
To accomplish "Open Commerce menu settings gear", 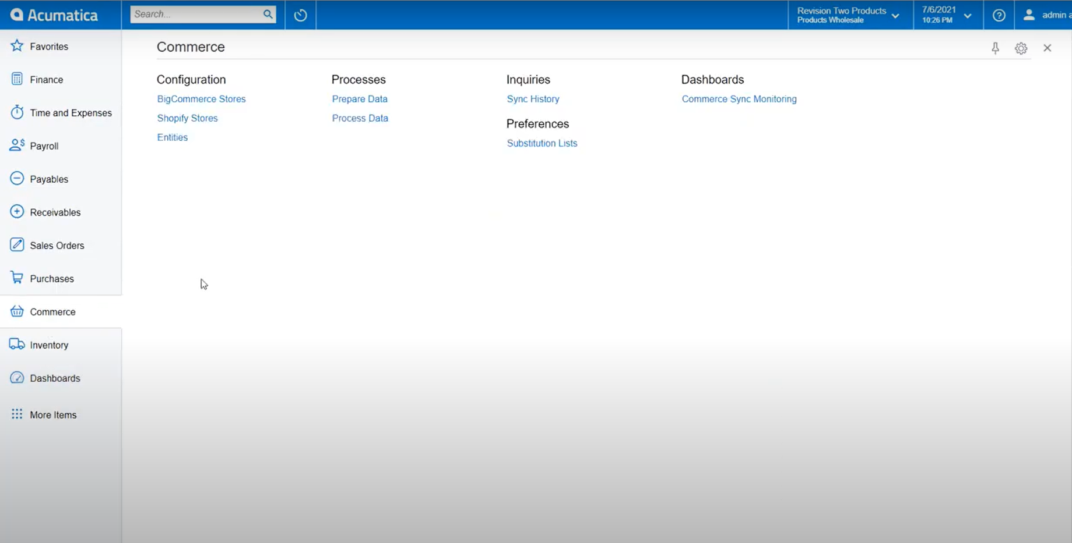I will 1021,48.
